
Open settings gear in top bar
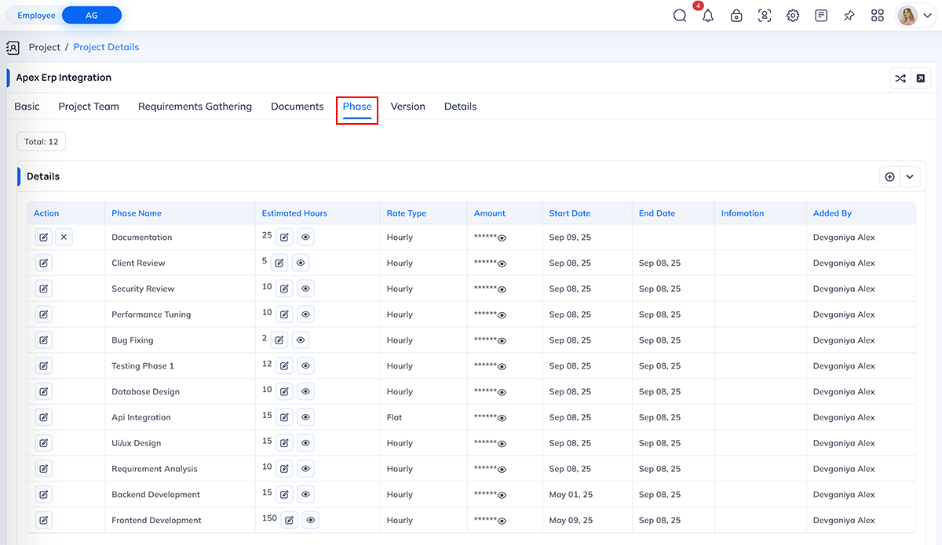[x=793, y=16]
